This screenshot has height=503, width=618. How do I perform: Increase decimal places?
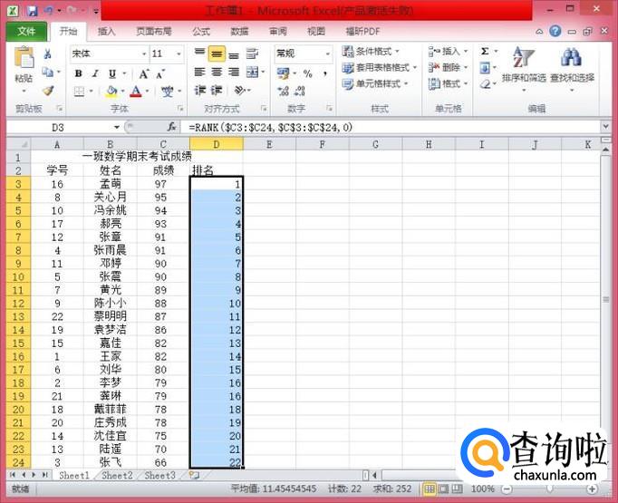pos(283,91)
